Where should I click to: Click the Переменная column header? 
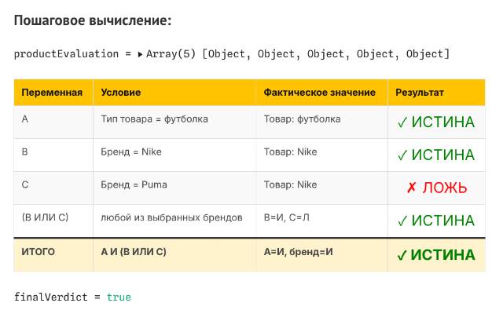point(52,93)
